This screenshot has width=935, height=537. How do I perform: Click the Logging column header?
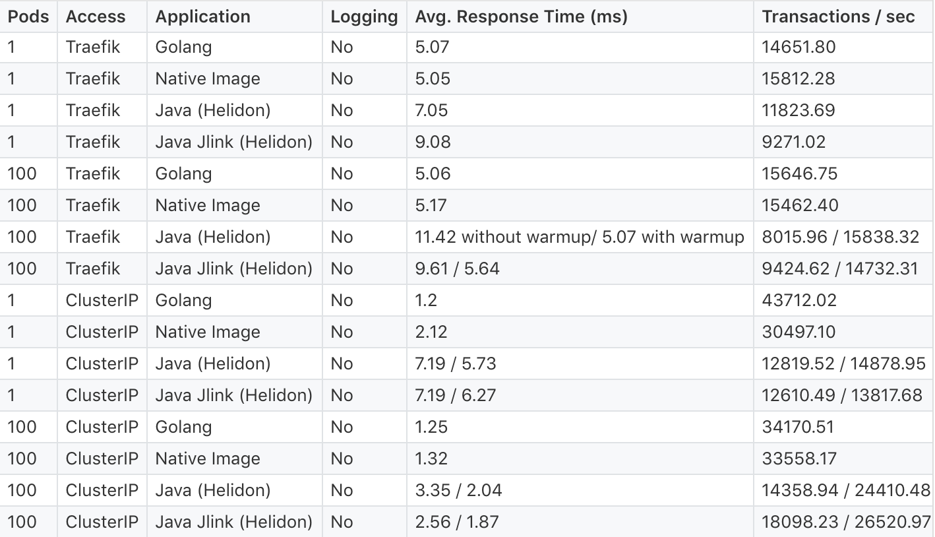(x=365, y=16)
